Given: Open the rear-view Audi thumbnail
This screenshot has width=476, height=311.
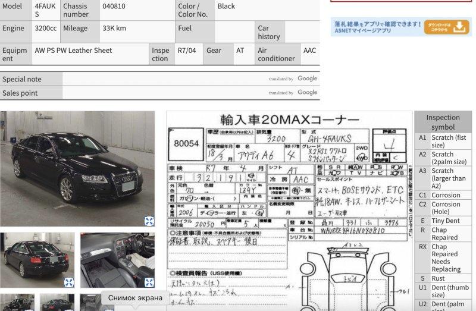Looking at the screenshot, I should (37, 259).
